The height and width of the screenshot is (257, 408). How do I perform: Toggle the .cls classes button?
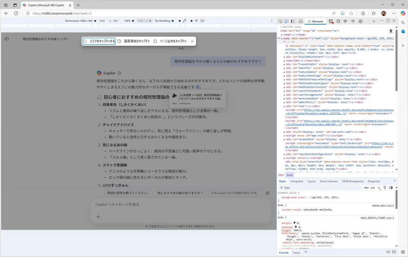click(x=373, y=188)
